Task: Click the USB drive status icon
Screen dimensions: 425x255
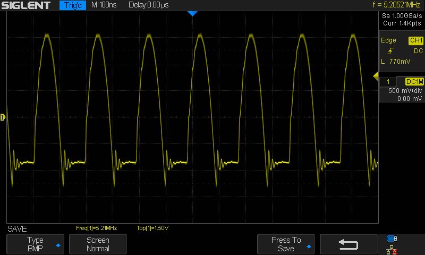Action: 392,239
